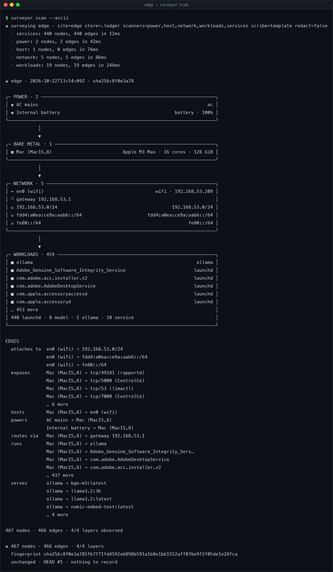Click 'Apple M3 Max · 16 cores · 128 GiB'
Viewport: 333px width, 572px height.
click(168, 152)
